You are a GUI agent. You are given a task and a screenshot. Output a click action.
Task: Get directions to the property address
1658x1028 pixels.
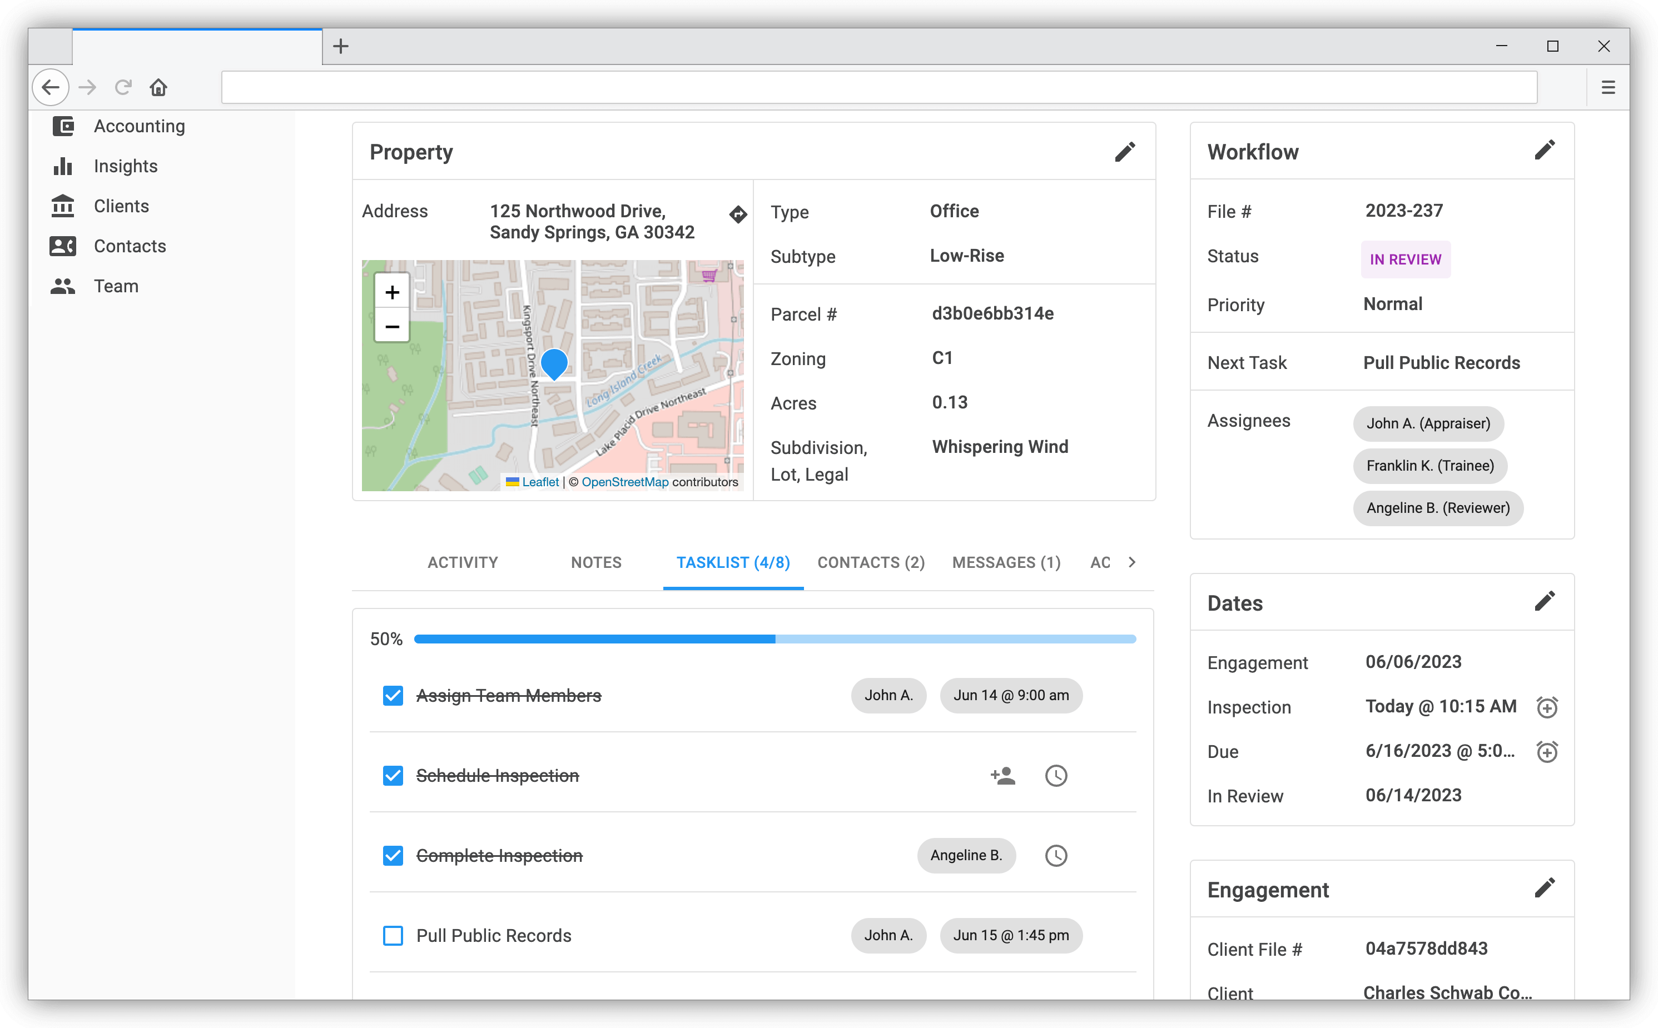point(738,214)
